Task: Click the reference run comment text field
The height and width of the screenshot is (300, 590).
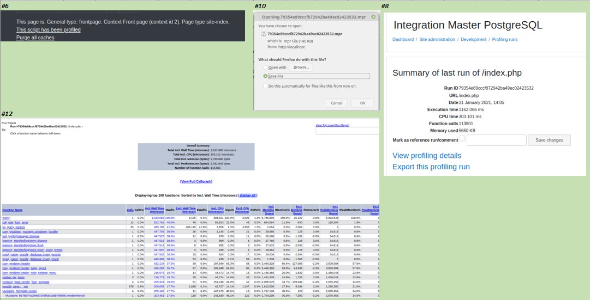Action: point(496,140)
